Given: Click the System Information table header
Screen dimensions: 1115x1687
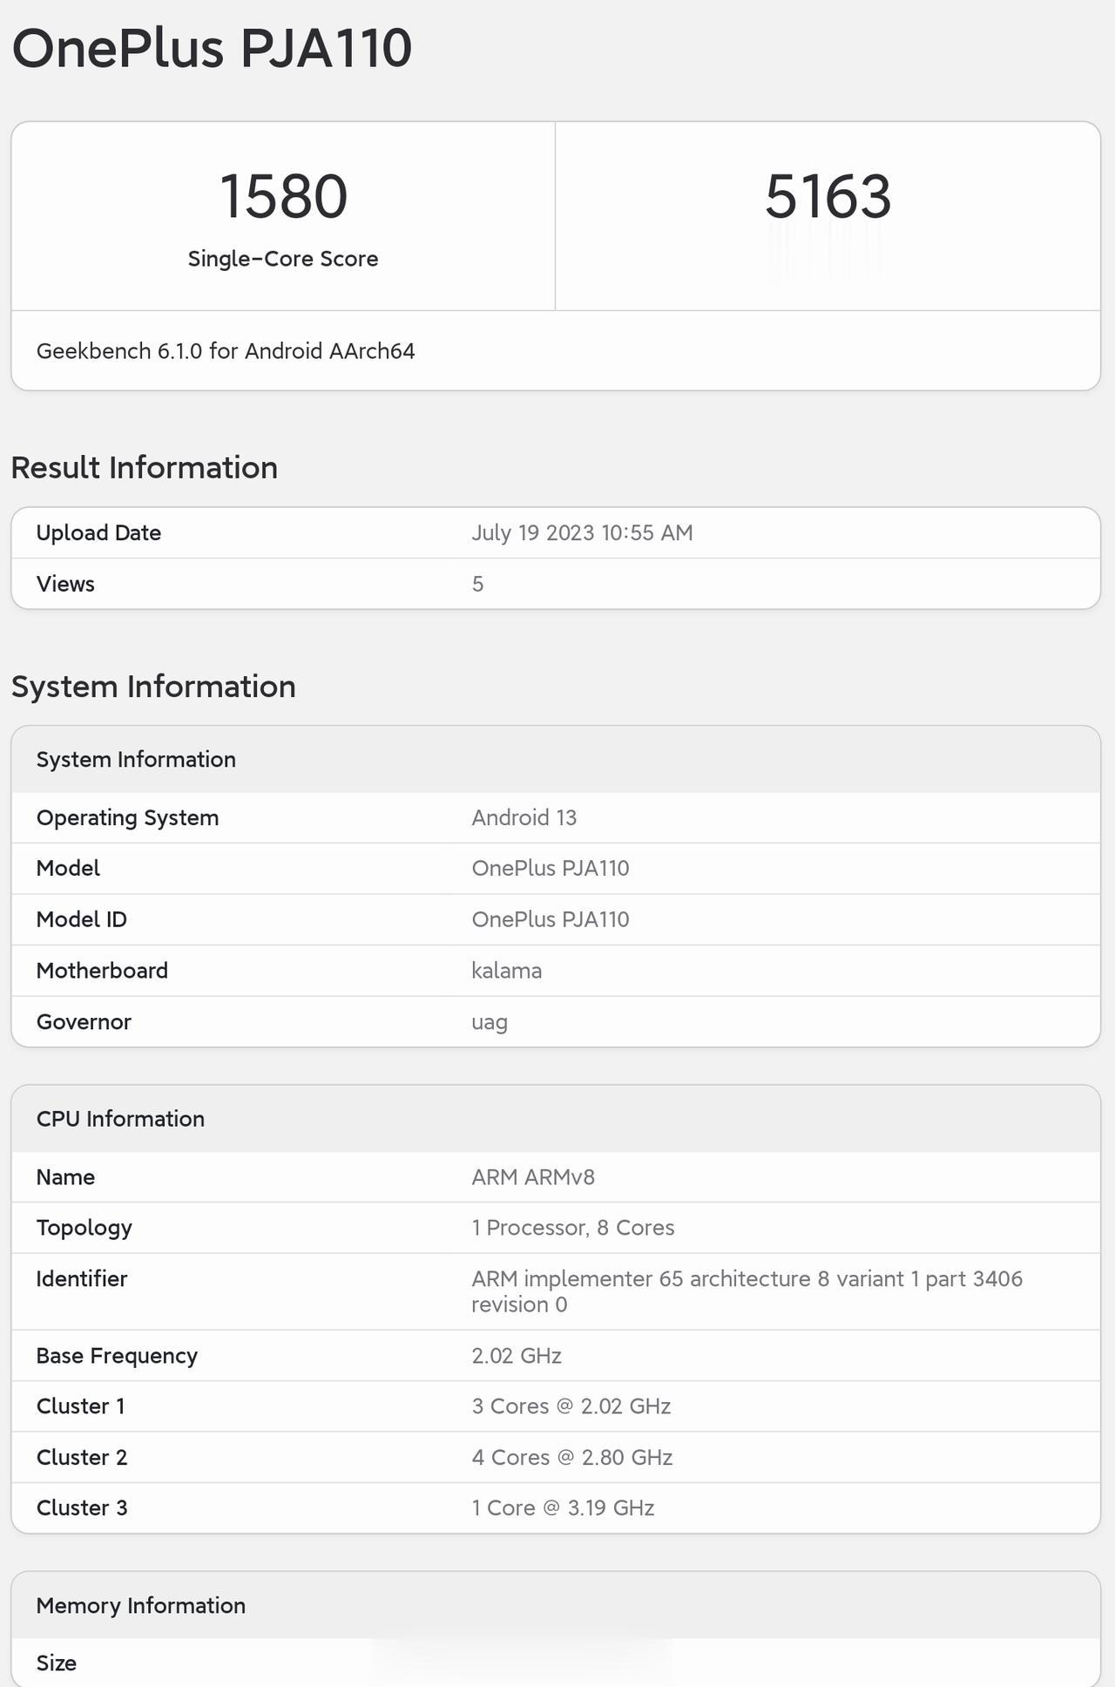Looking at the screenshot, I should (x=136, y=760).
